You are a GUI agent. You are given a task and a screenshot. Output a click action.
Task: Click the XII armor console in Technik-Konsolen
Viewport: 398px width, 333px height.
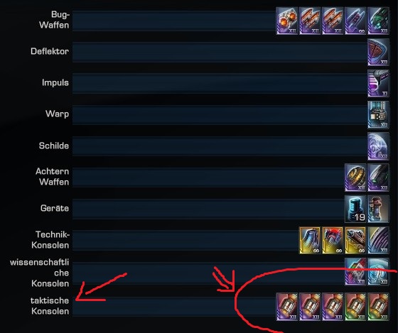(x=378, y=240)
